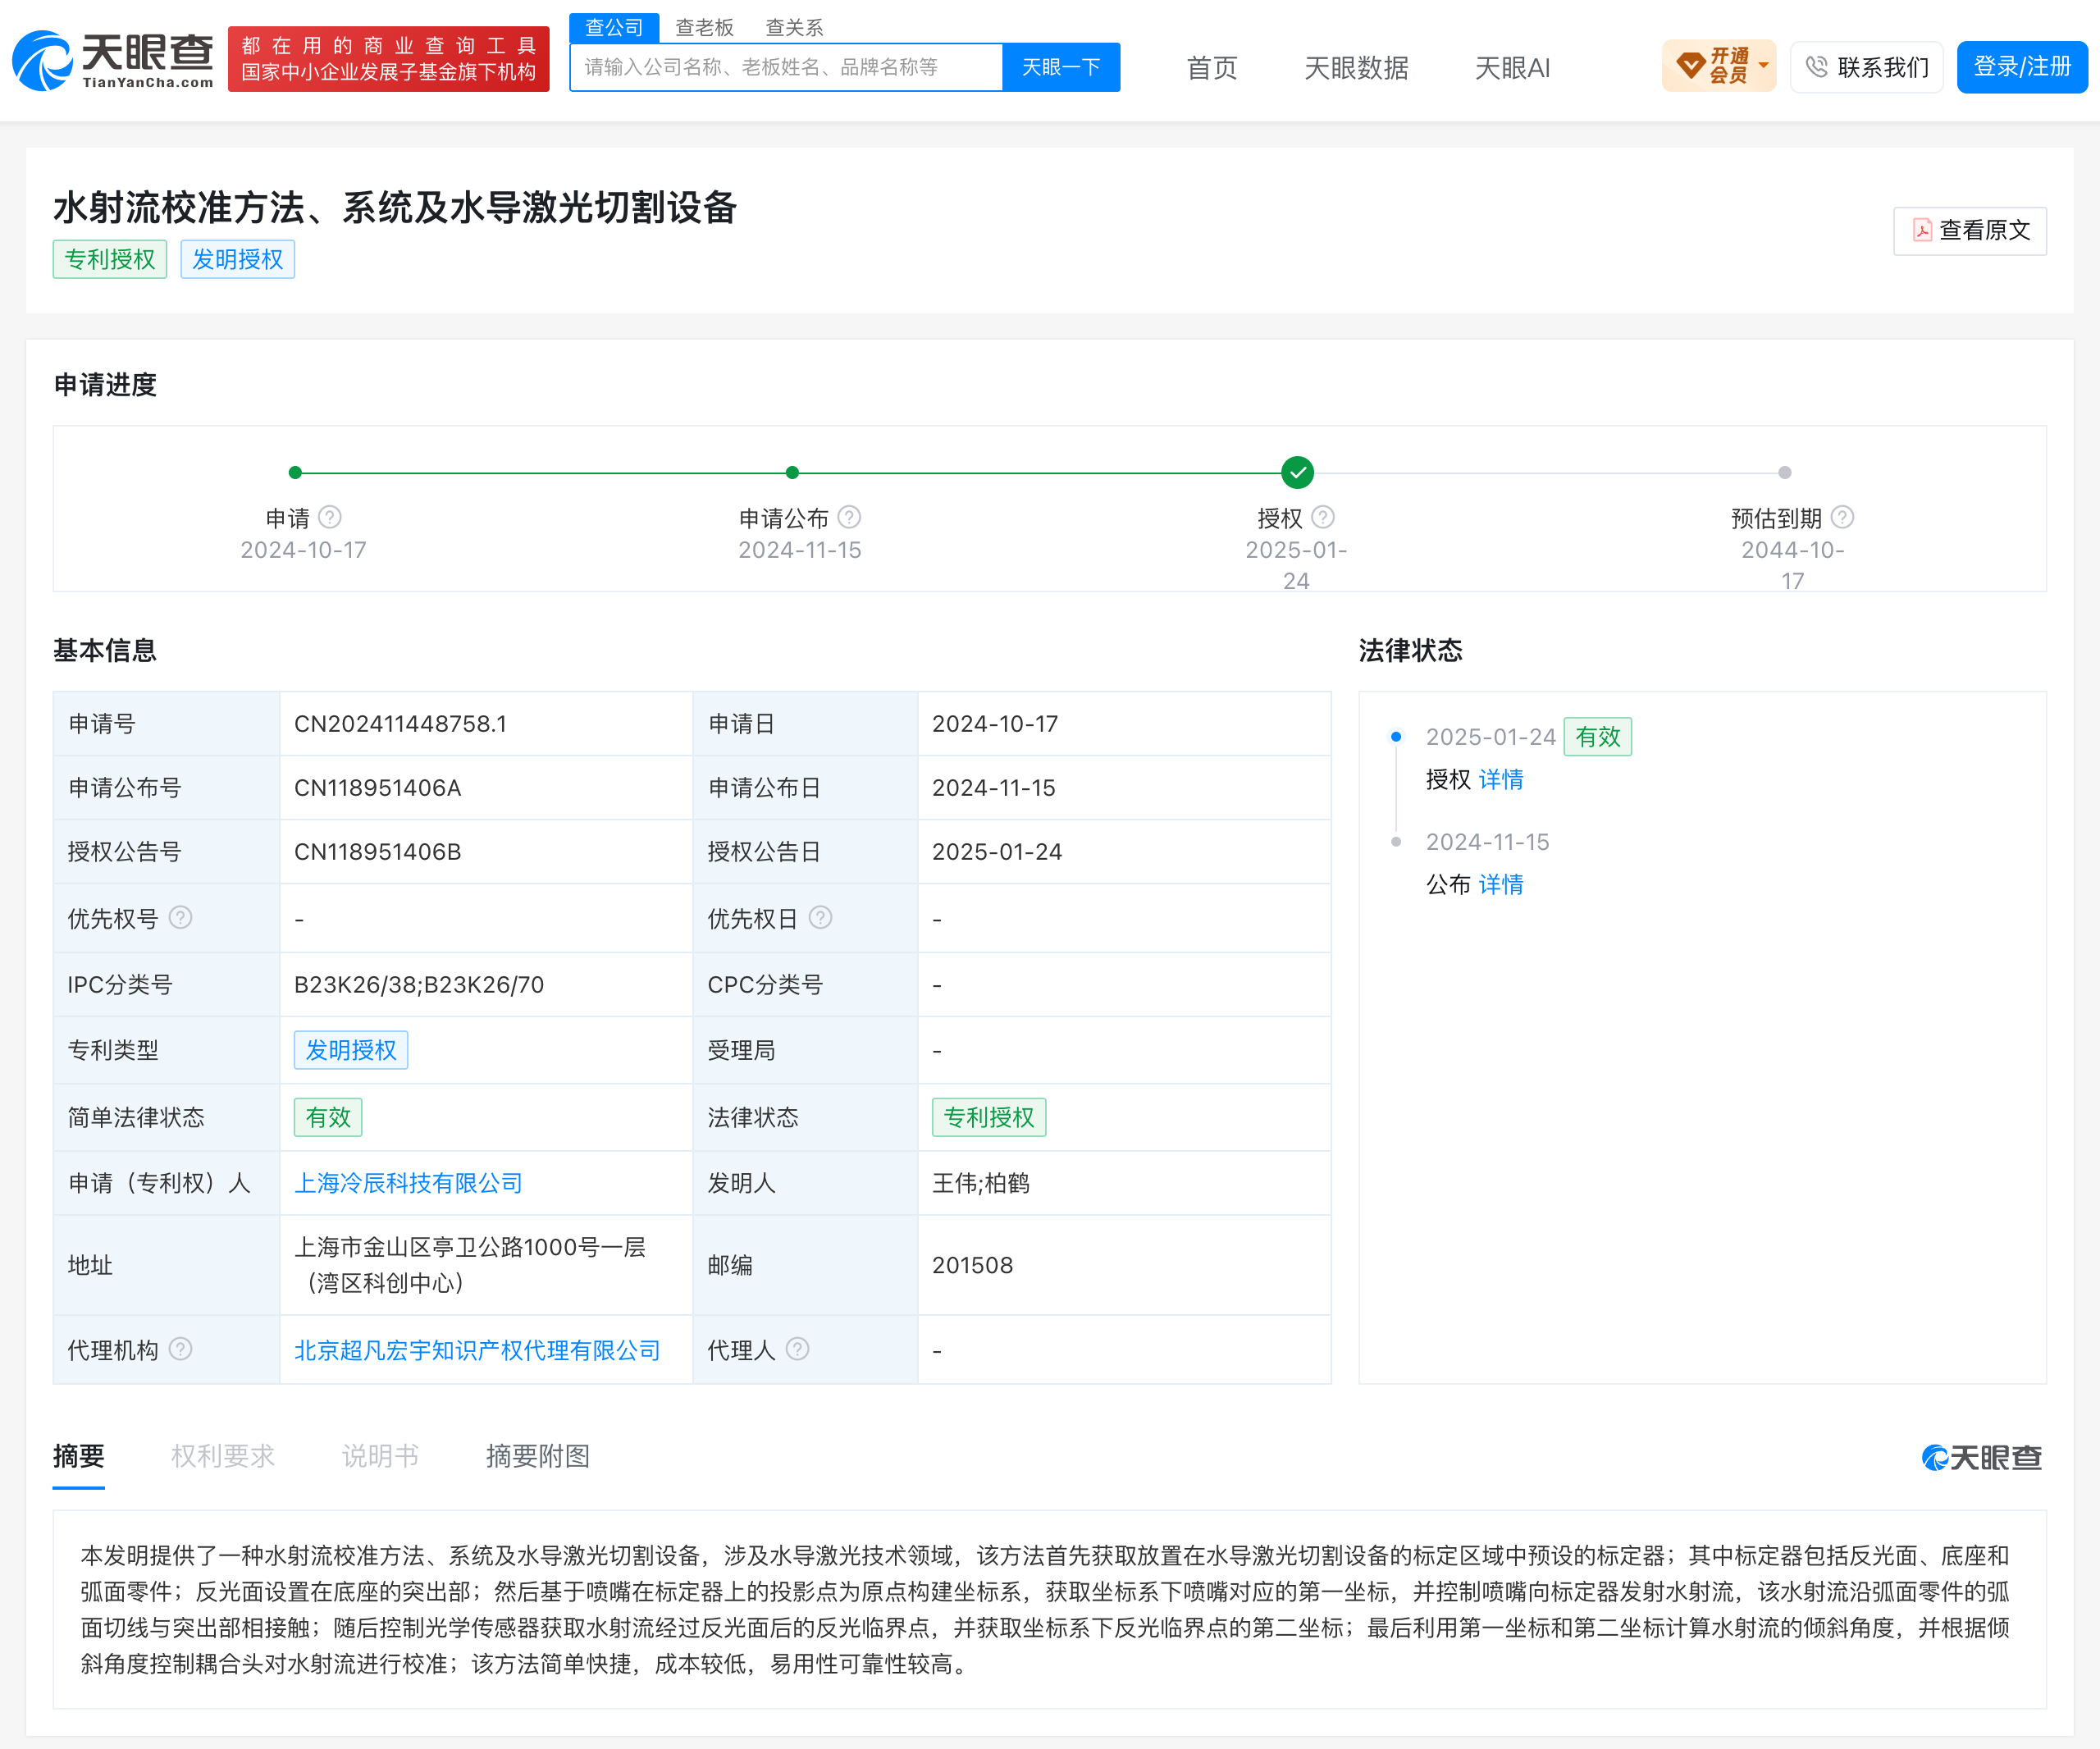2100x1749 pixels.
Task: Click the TianYanCha logo icon
Action: point(42,61)
